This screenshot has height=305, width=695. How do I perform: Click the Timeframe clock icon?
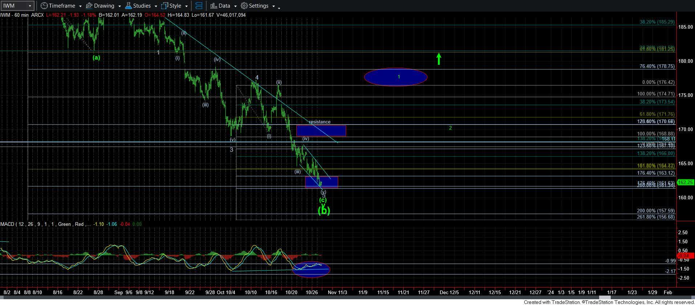coord(44,6)
